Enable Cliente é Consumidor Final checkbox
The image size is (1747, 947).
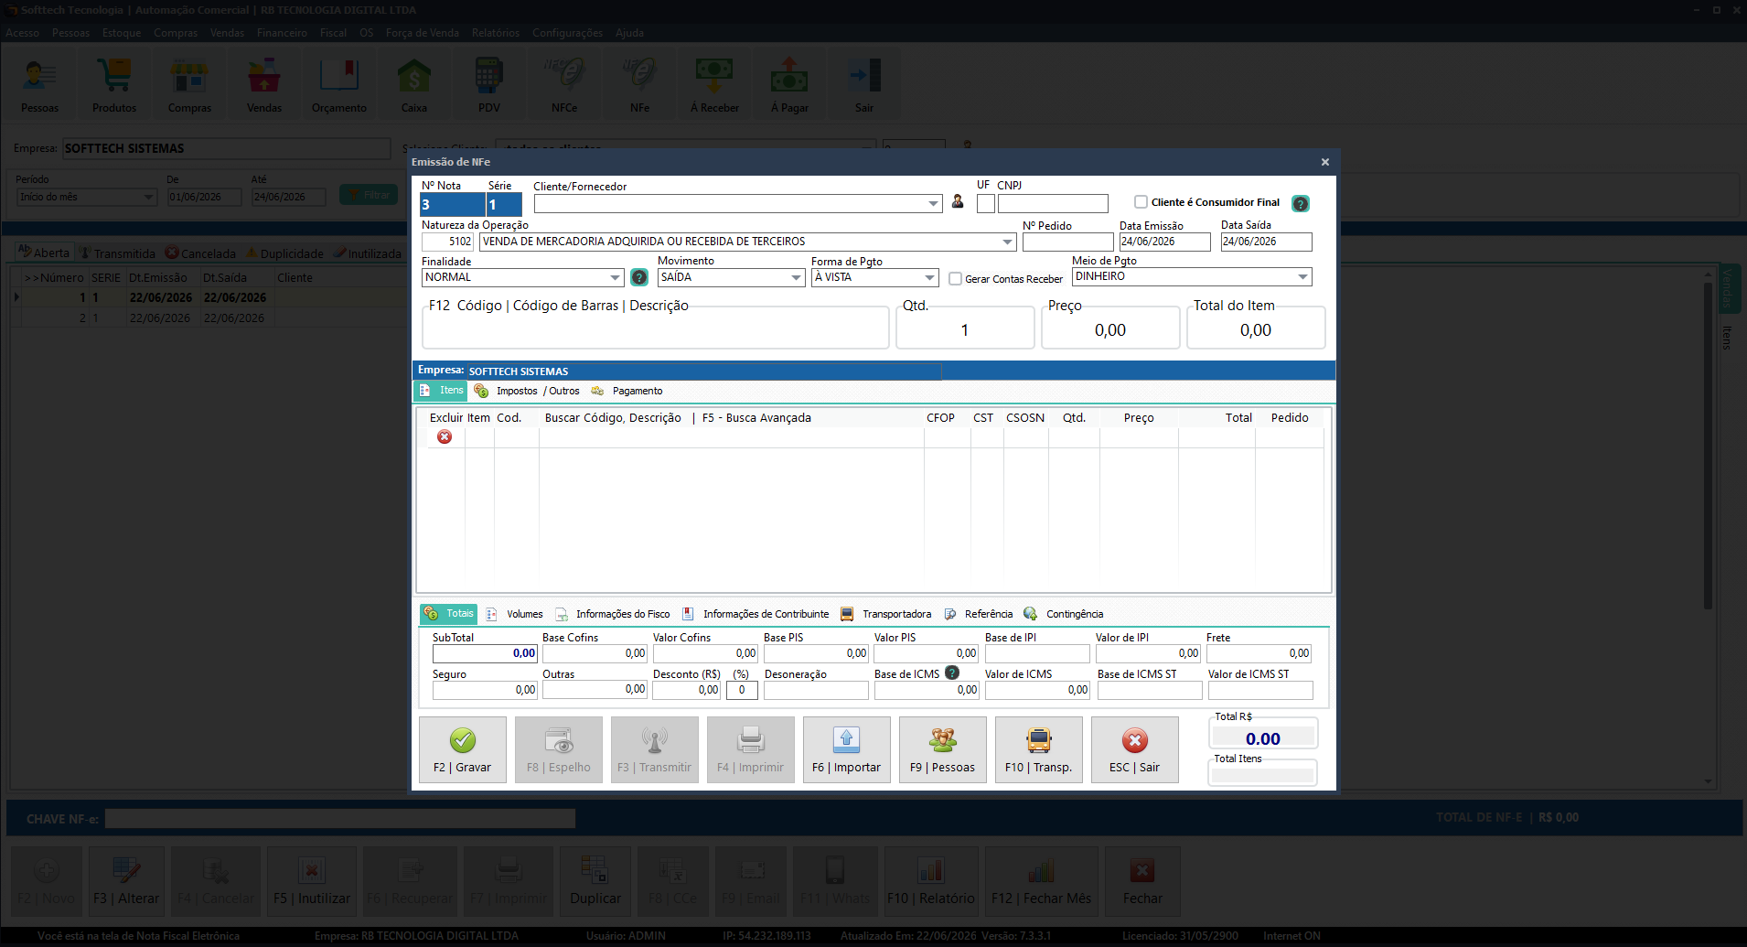point(1141,202)
